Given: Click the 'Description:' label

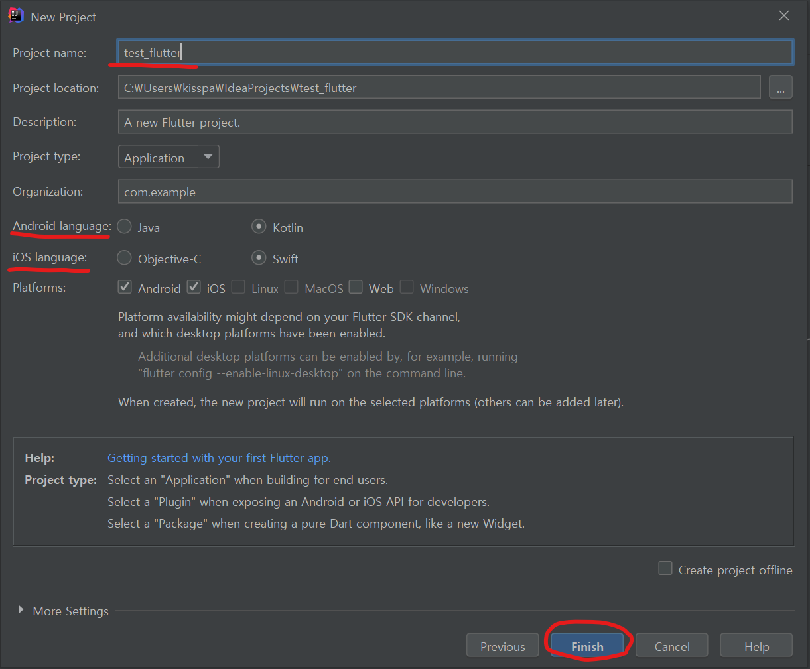Looking at the screenshot, I should (44, 122).
